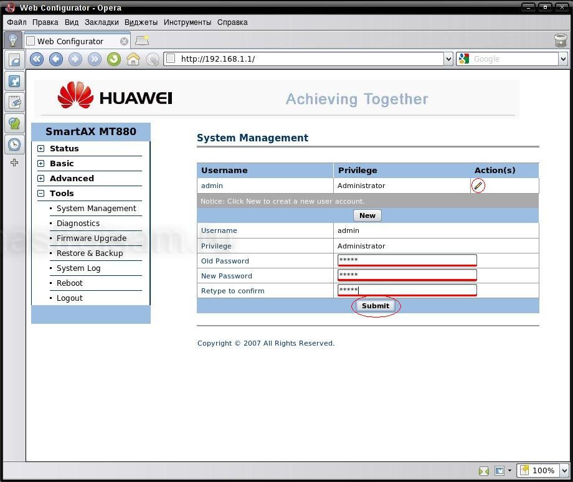Open the search engine dropdown arrow
The height and width of the screenshot is (482, 573).
click(563, 59)
